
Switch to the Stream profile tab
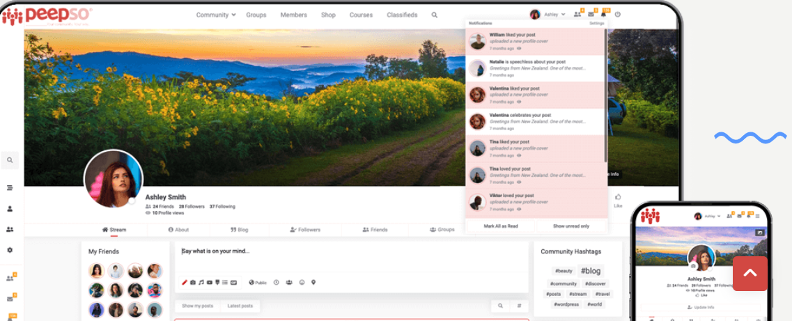coord(114,230)
